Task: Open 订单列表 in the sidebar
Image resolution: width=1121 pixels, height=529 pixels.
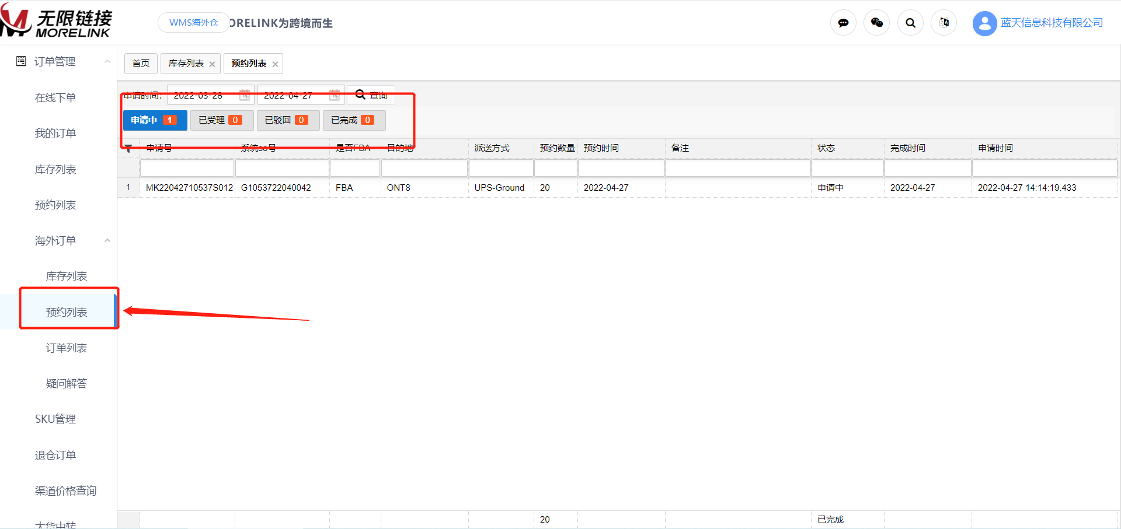Action: click(x=67, y=348)
